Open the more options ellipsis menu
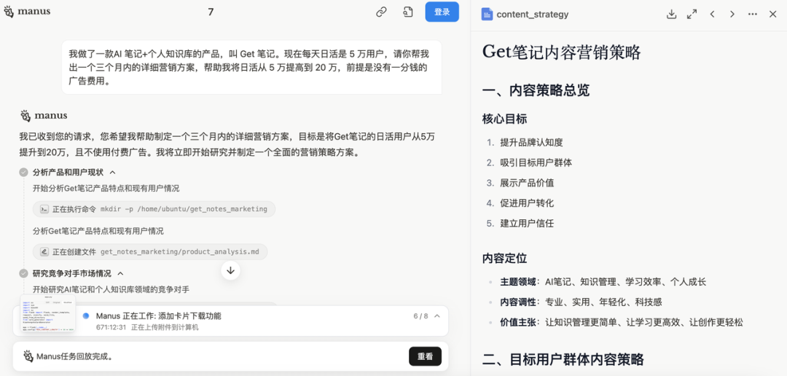The height and width of the screenshot is (376, 787). 753,14
